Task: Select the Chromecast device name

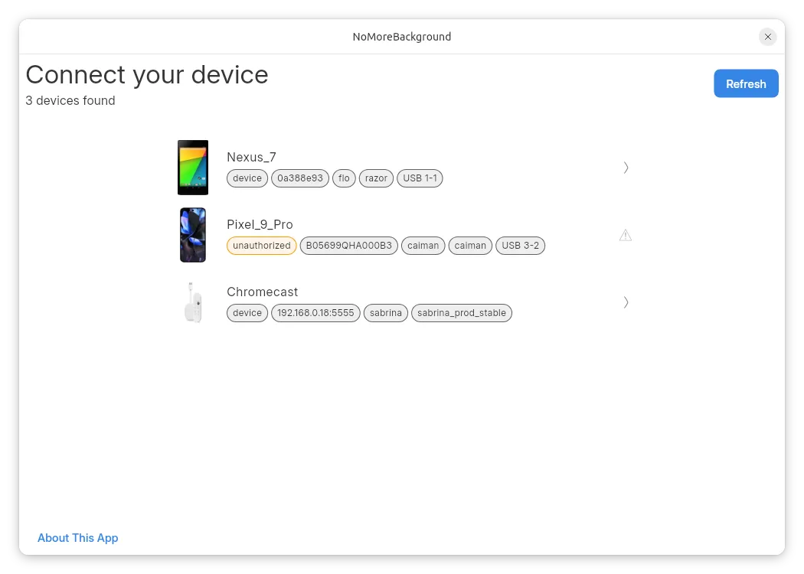Action: click(x=262, y=292)
